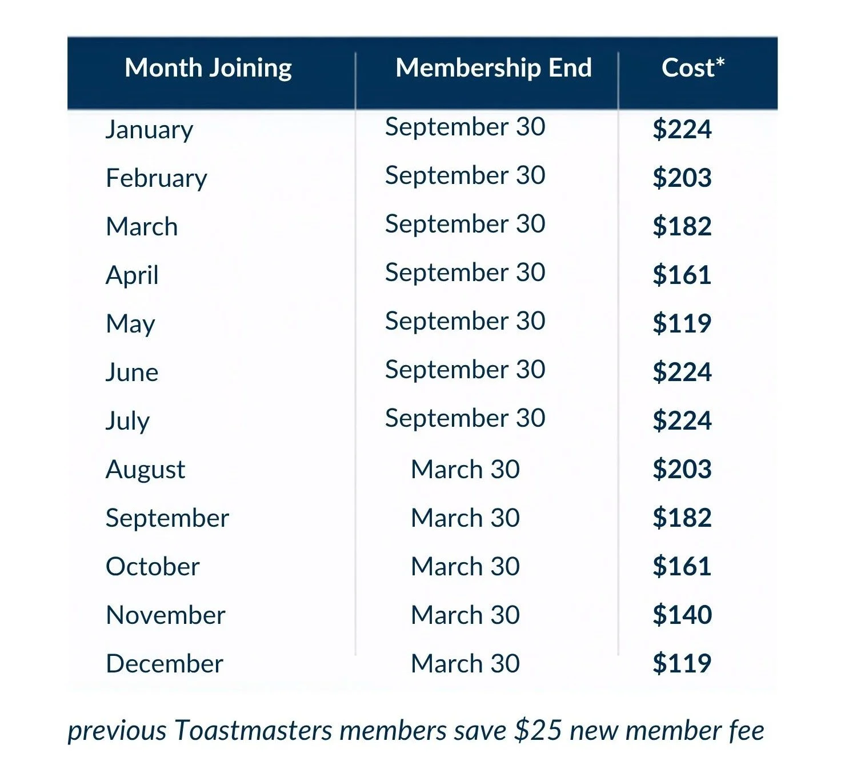Click the $224 cost in January row

pyautogui.click(x=682, y=129)
